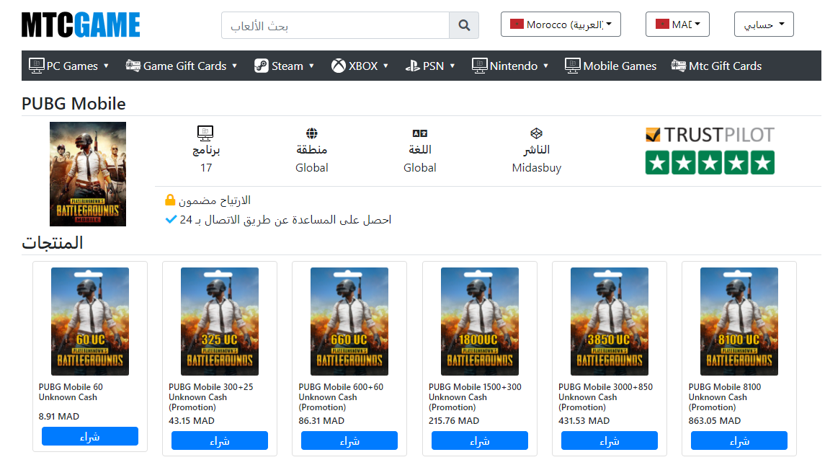The width and height of the screenshot is (825, 465).
Task: Click the الارتياح مضمون text
Action: click(x=214, y=200)
